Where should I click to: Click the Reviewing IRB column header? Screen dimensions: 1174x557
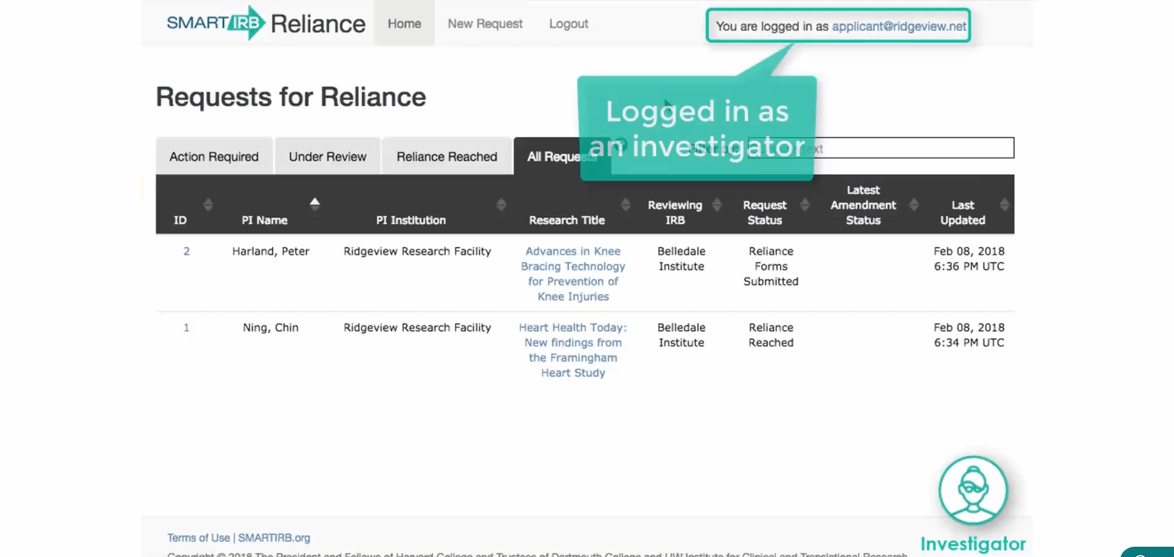point(675,213)
